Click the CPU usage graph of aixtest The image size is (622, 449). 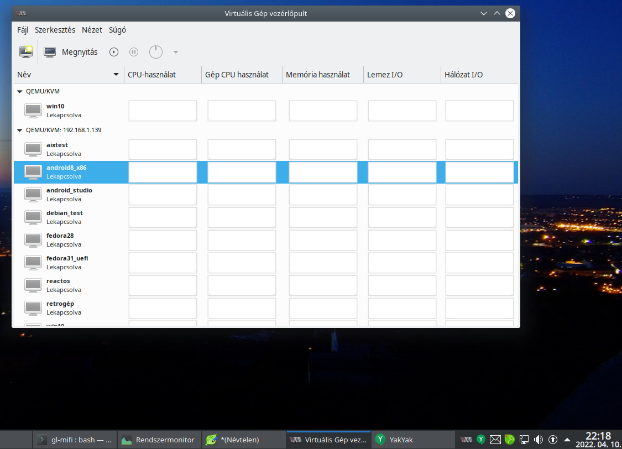[163, 149]
